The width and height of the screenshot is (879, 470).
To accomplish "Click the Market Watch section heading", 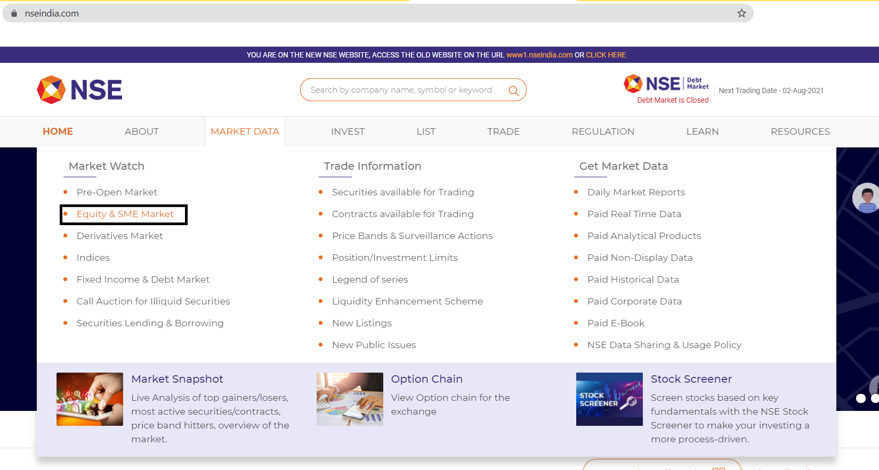I will tap(107, 166).
